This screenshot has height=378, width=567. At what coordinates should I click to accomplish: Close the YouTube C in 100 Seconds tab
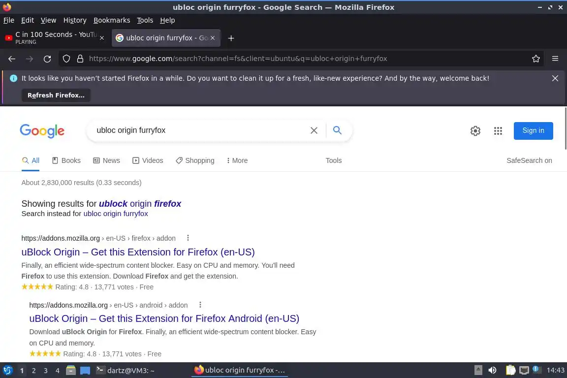[102, 38]
